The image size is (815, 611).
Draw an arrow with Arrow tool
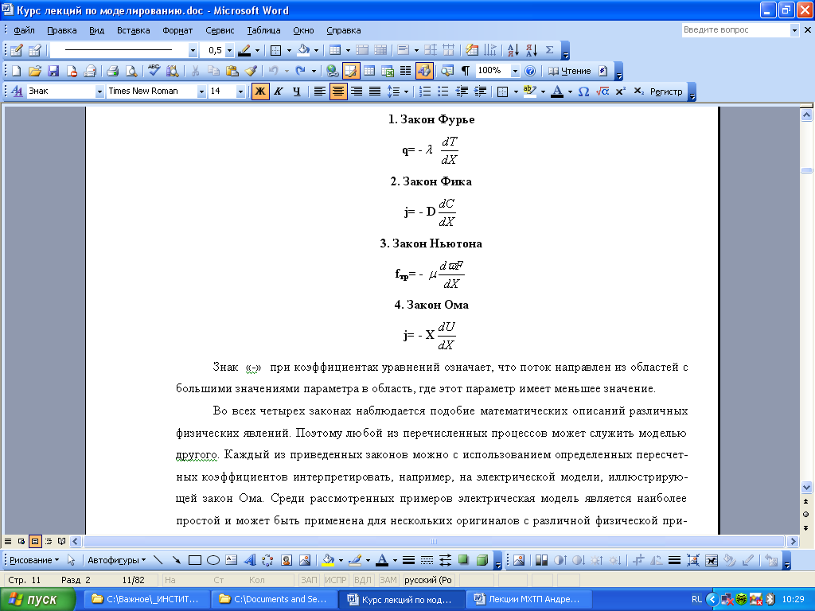176,560
